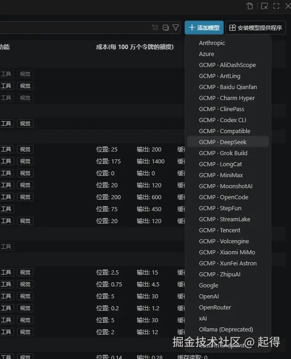Click the 工具 tag in the 位置: 75 row
291x359 pixels.
coord(6,209)
